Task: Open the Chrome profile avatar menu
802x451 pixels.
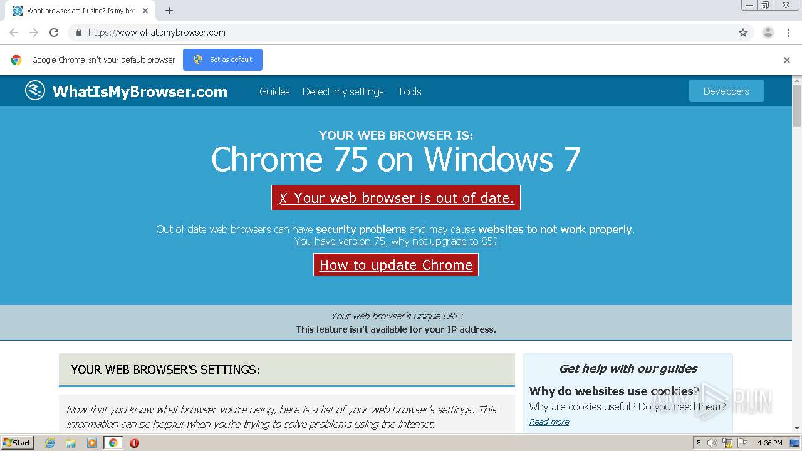Action: [768, 33]
